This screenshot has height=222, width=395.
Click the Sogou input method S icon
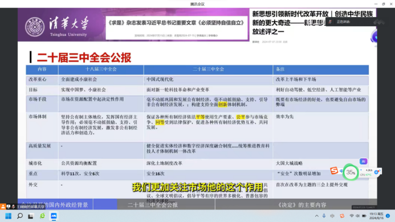334,171
